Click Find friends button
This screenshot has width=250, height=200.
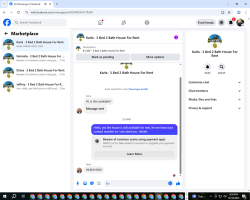click(205, 22)
